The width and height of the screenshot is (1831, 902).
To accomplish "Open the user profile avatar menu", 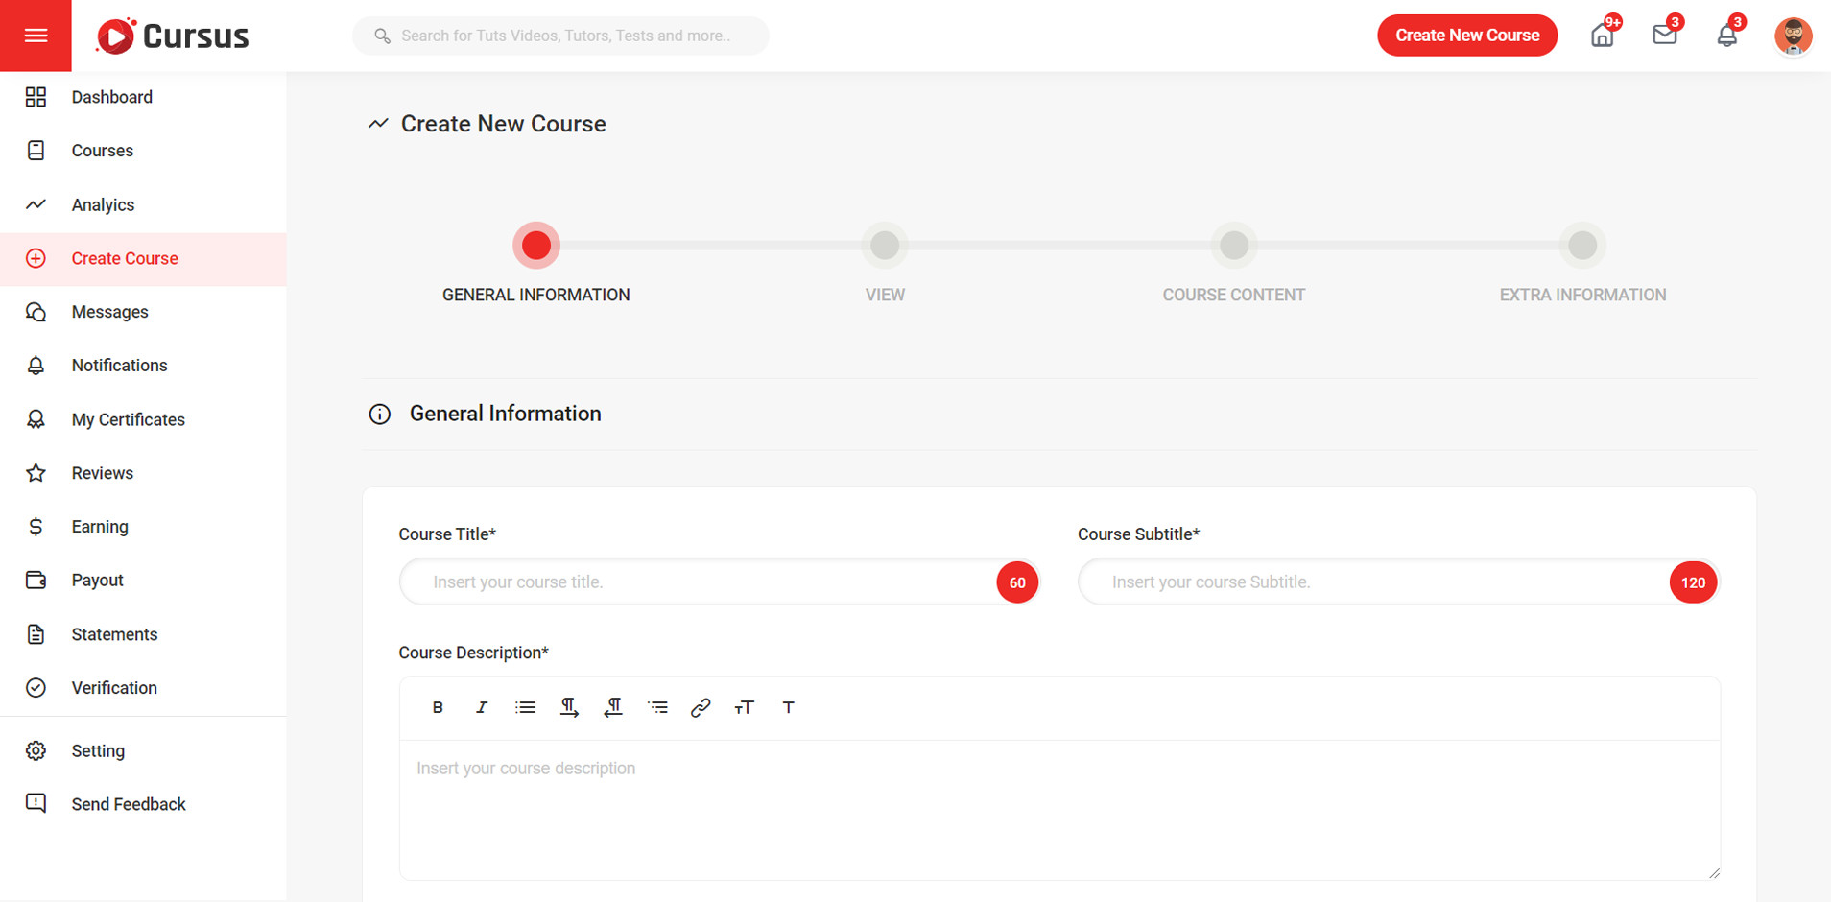I will click(1793, 36).
